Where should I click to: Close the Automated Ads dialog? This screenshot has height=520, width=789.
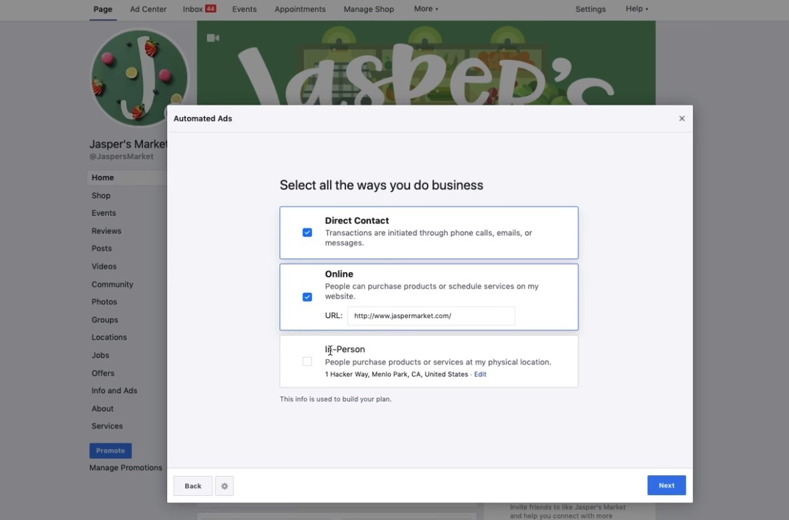(682, 118)
